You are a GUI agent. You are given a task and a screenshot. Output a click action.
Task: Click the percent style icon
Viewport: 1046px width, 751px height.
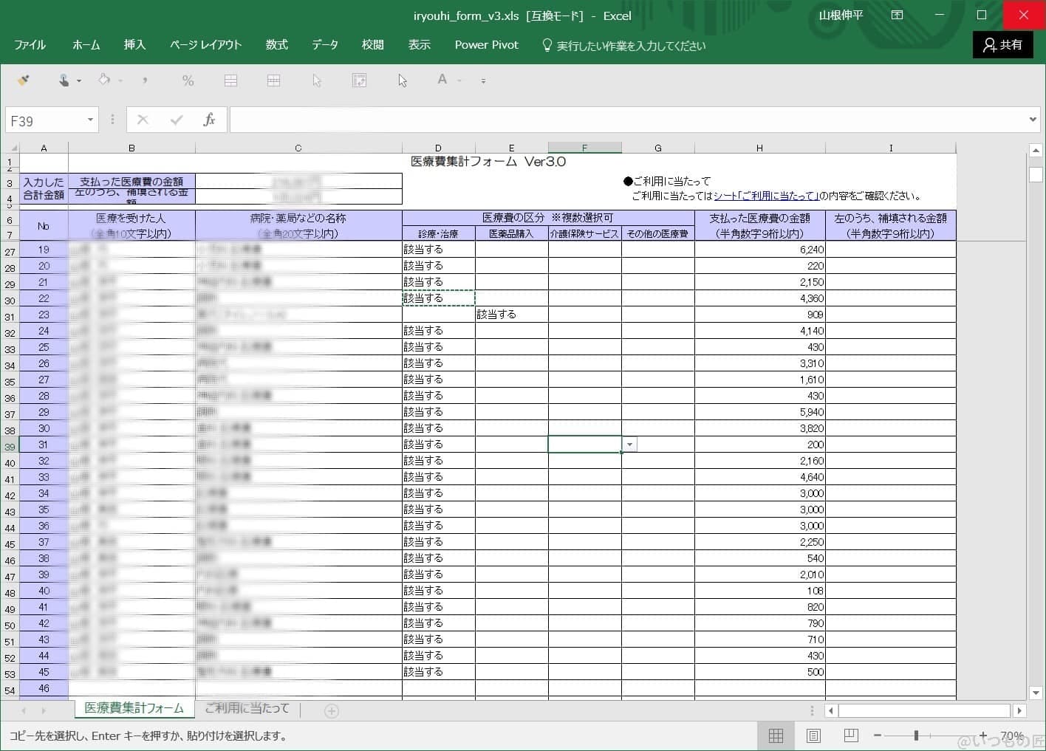188,80
